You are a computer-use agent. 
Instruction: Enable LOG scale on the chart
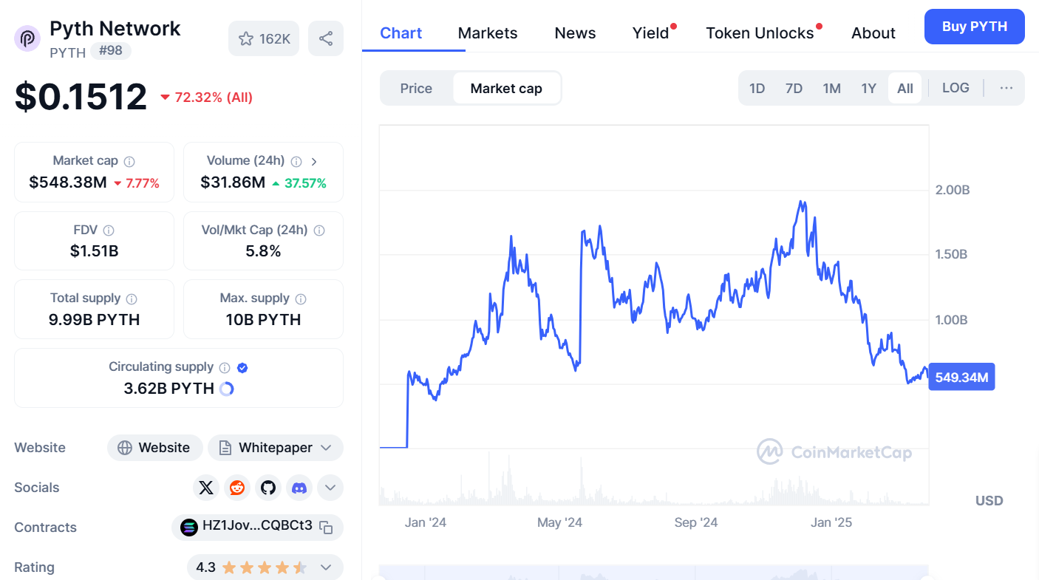pyautogui.click(x=955, y=88)
